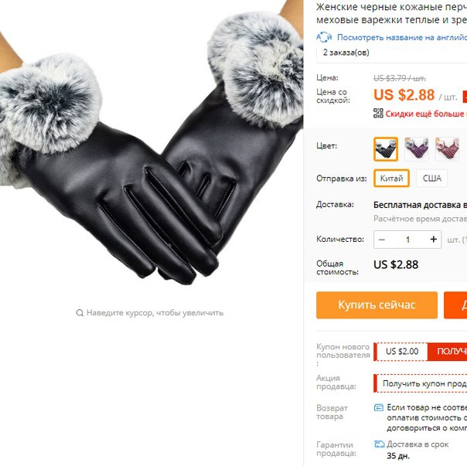The height and width of the screenshot is (466, 467).
Task: Click the magnifier icon under the product image
Action: [x=80, y=313]
